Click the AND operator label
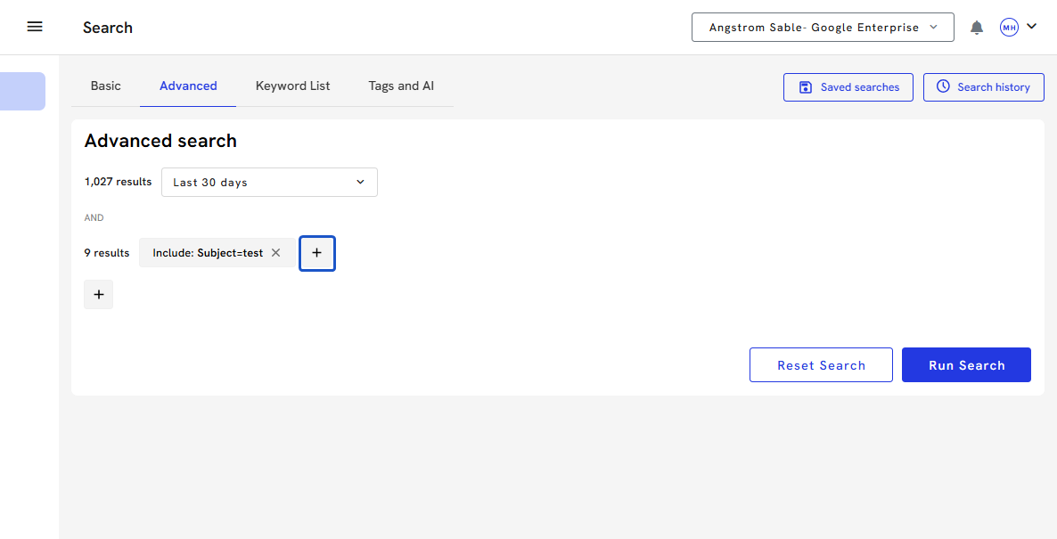The width and height of the screenshot is (1057, 539). point(94,217)
